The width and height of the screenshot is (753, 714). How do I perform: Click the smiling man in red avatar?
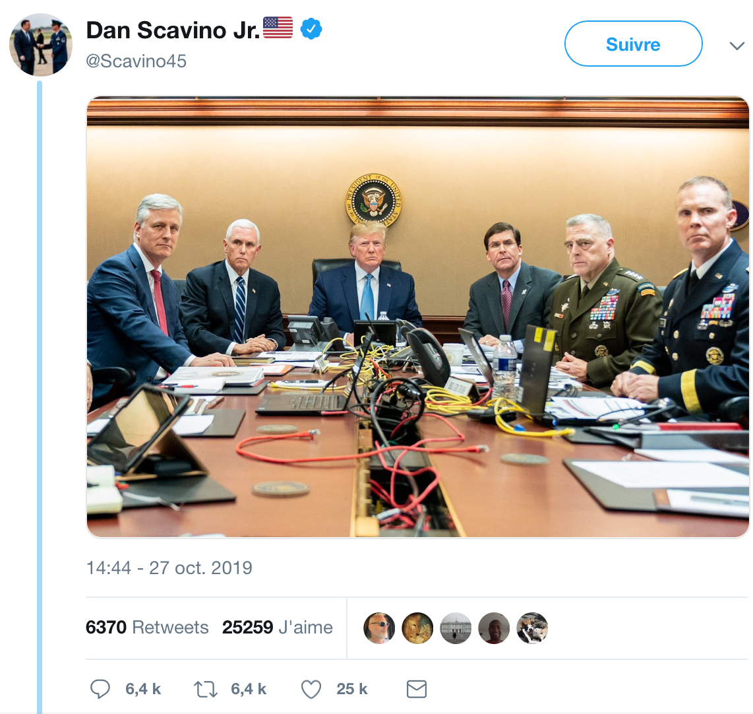click(x=494, y=628)
